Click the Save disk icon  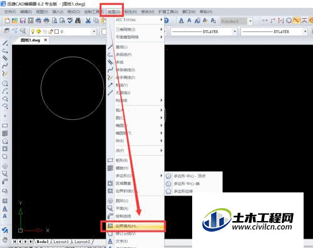coord(23,21)
